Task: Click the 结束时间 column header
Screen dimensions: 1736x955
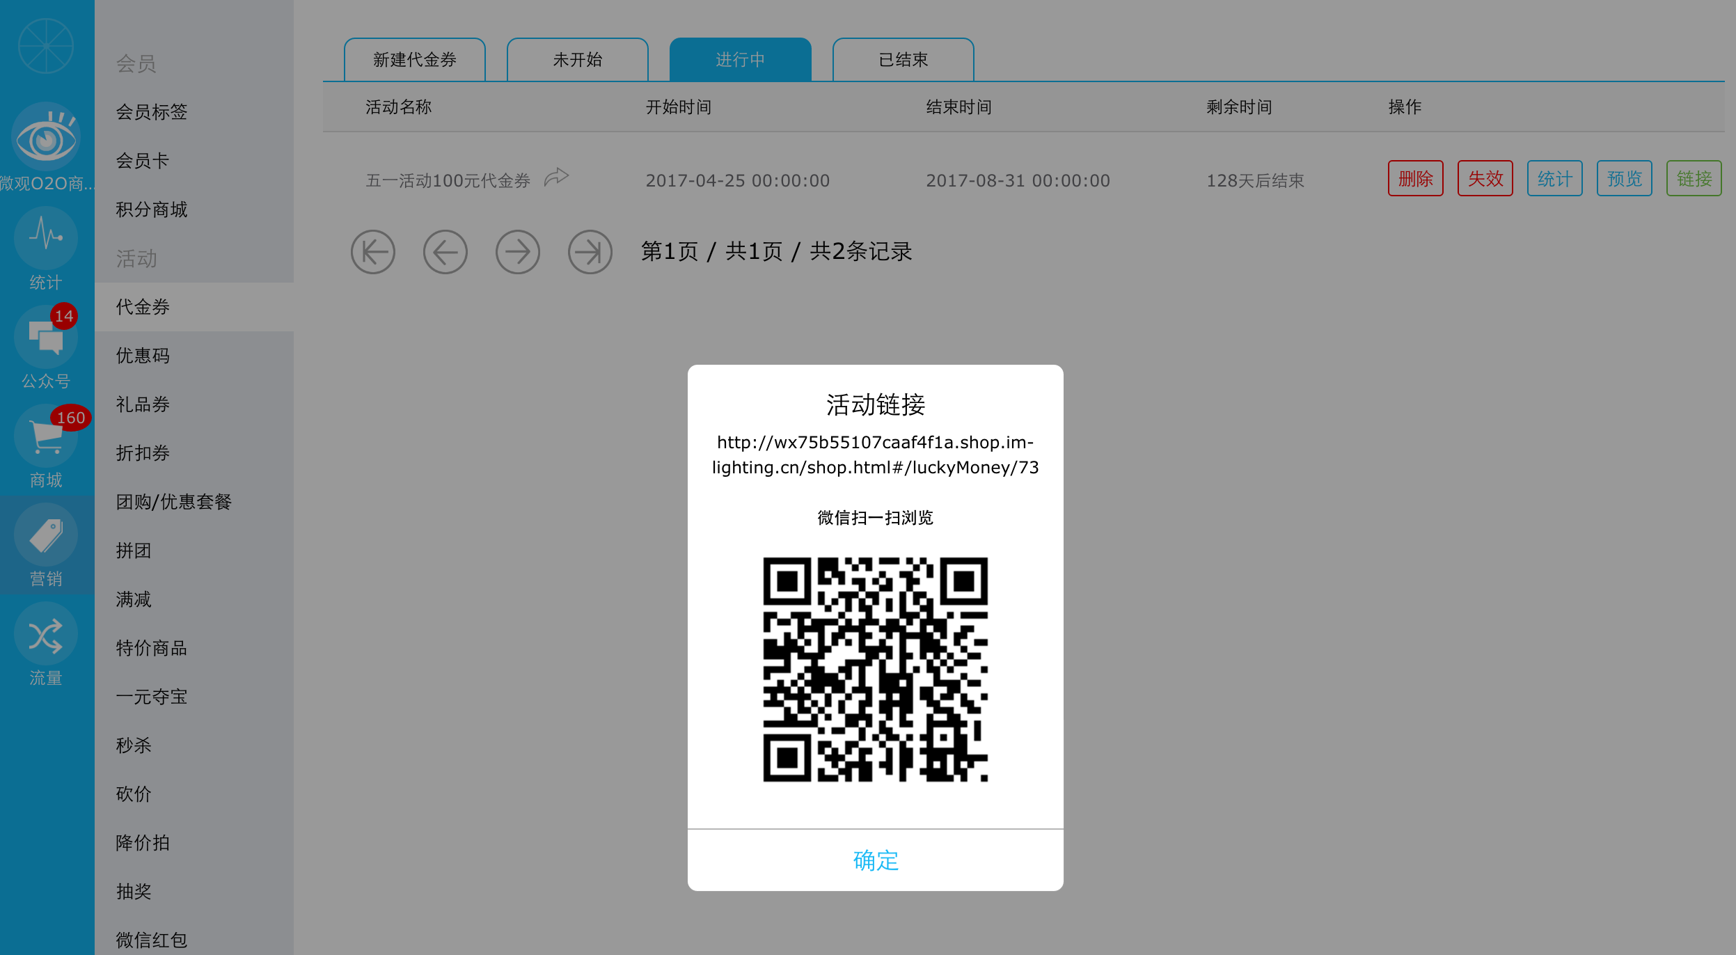Action: 959,107
